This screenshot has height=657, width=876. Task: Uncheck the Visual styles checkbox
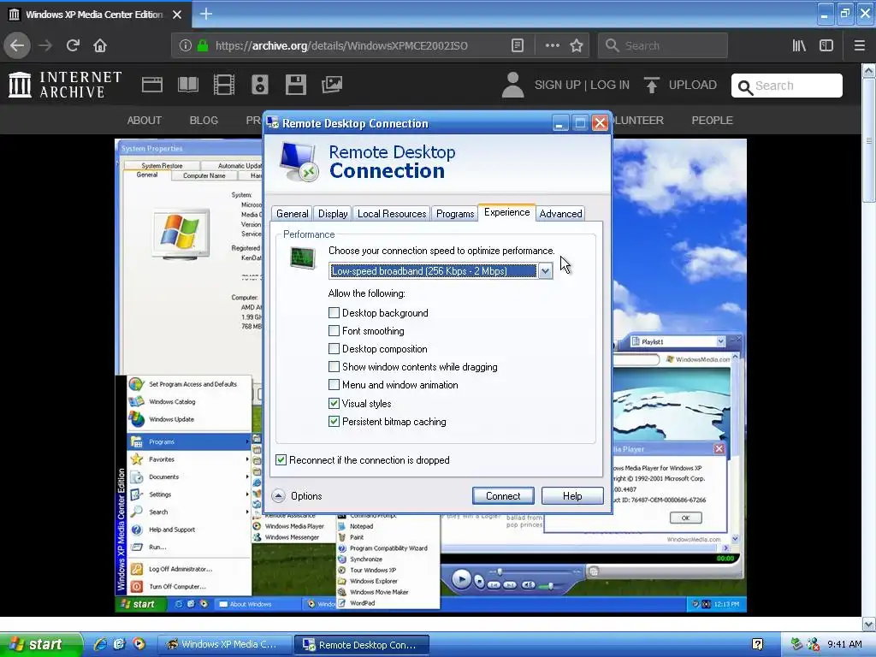334,404
